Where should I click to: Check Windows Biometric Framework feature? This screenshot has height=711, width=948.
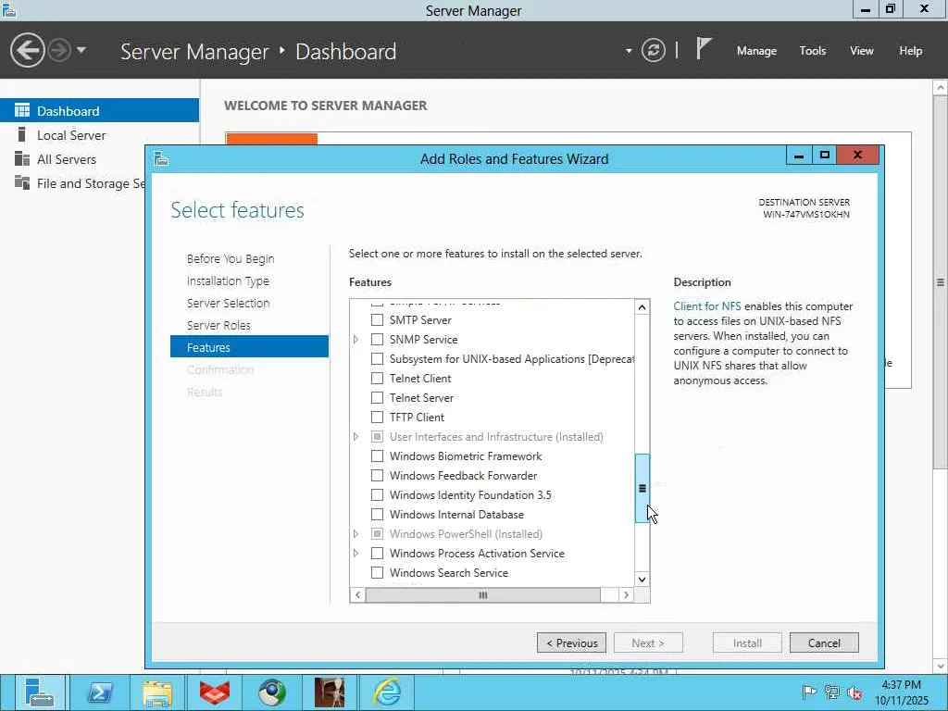[377, 455]
